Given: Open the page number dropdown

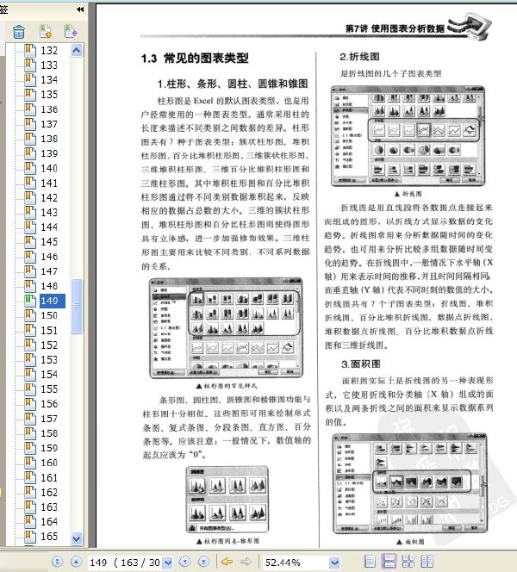Looking at the screenshot, I should point(167,563).
